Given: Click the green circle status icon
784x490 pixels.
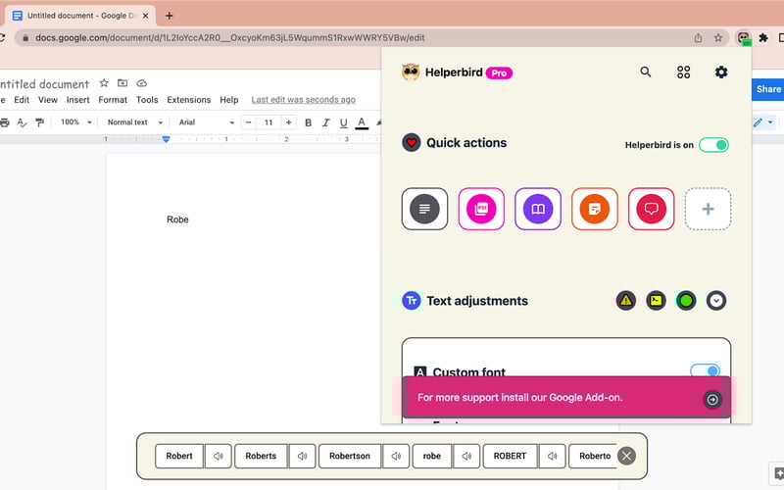Looking at the screenshot, I should [686, 301].
